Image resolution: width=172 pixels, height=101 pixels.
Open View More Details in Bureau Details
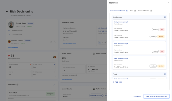[67, 79]
